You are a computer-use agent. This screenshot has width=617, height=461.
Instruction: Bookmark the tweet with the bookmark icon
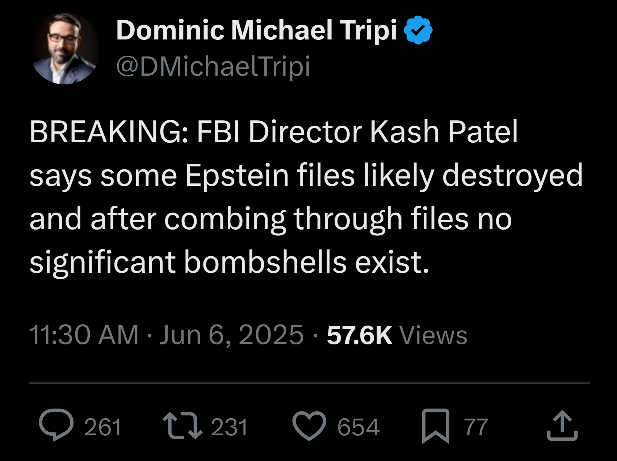[435, 426]
